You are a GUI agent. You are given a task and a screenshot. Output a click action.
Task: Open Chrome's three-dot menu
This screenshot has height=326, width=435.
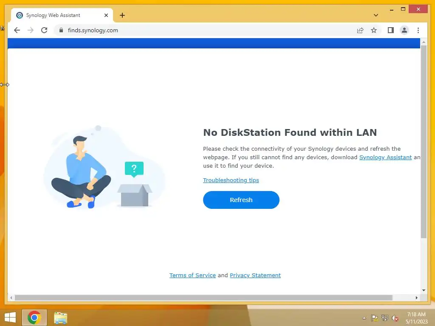(x=418, y=30)
